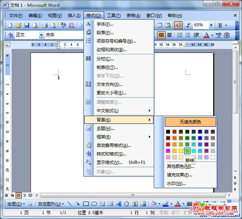Click the Print icon in toolbar
Viewport: 242px width, 219px height.
[45, 25]
